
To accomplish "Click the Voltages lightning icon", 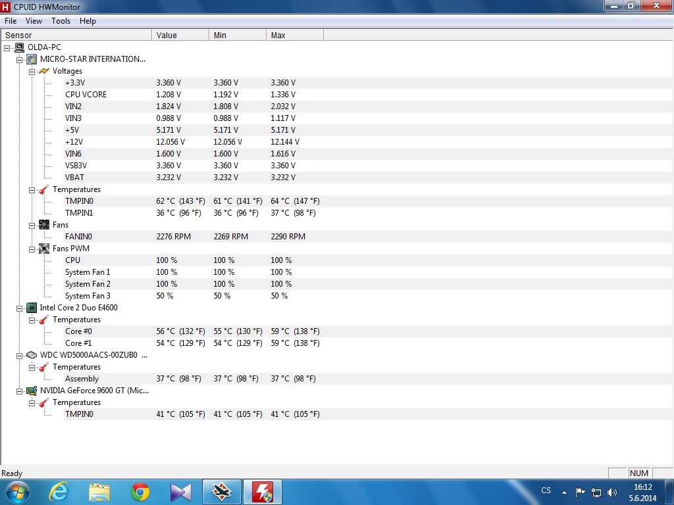I will click(x=44, y=71).
